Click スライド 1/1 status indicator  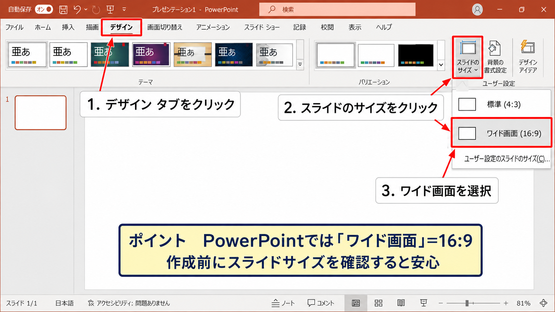[x=22, y=303]
